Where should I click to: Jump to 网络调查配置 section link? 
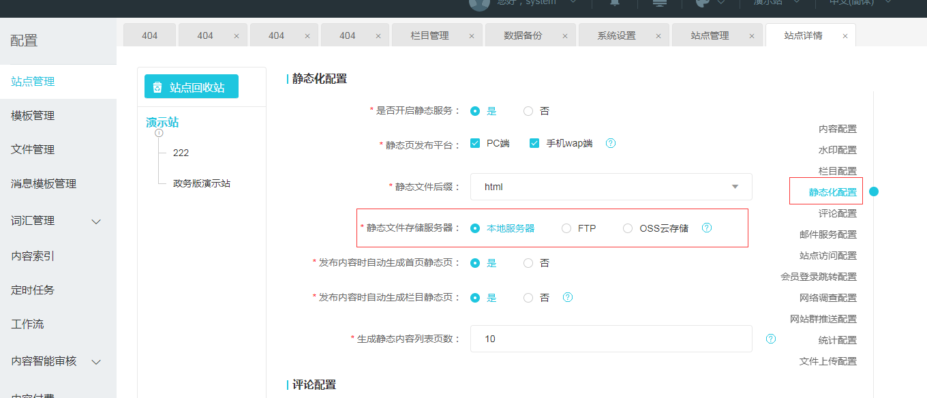[x=828, y=298]
